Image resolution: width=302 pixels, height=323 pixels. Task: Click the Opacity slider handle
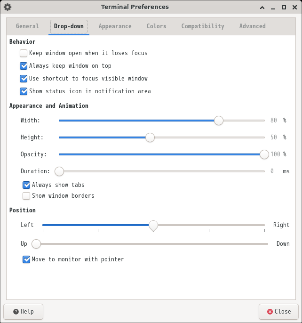coord(264,154)
